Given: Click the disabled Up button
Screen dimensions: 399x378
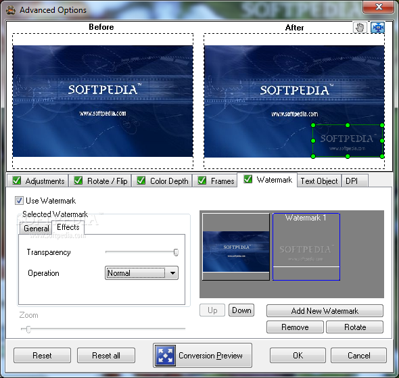Looking at the screenshot, I should (212, 310).
